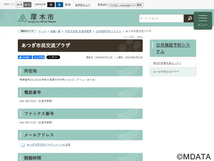Click the Facebook いいね button

[x=25, y=57]
